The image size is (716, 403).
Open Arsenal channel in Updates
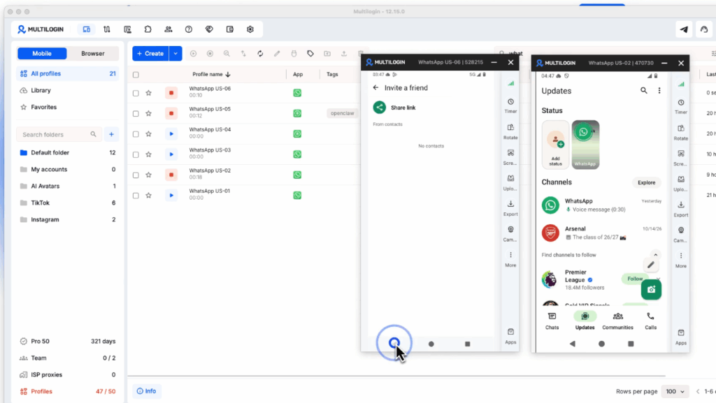pos(601,233)
